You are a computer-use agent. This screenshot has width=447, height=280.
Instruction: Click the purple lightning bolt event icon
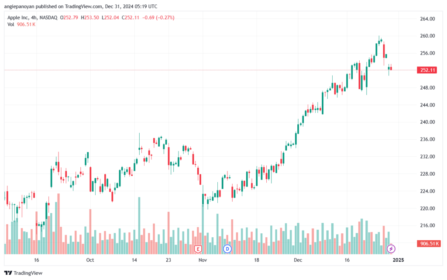391,249
